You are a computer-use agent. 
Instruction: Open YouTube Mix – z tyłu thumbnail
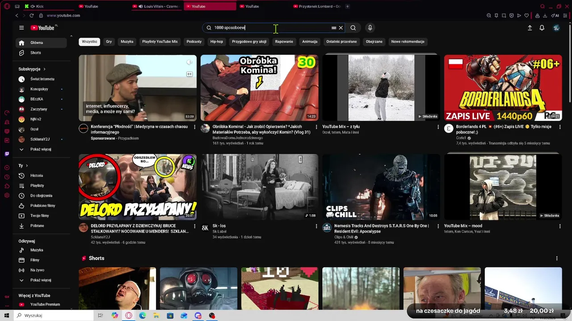pyautogui.click(x=381, y=88)
